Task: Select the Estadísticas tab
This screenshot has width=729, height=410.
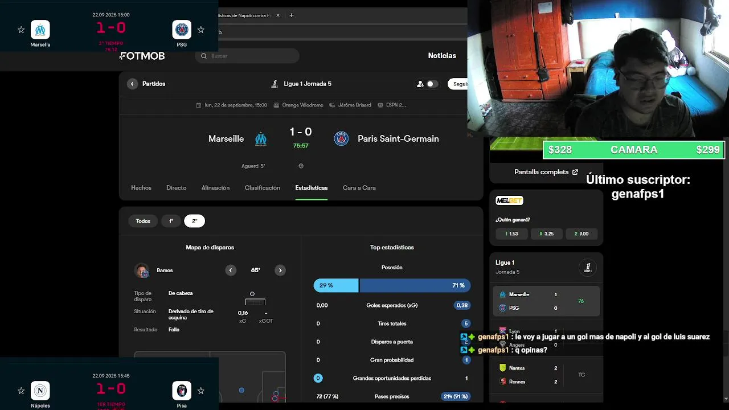Action: 312,188
